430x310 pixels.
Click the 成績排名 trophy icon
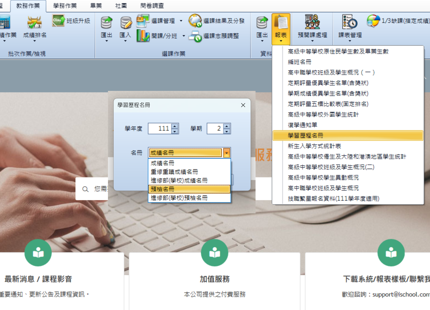[x=35, y=22]
